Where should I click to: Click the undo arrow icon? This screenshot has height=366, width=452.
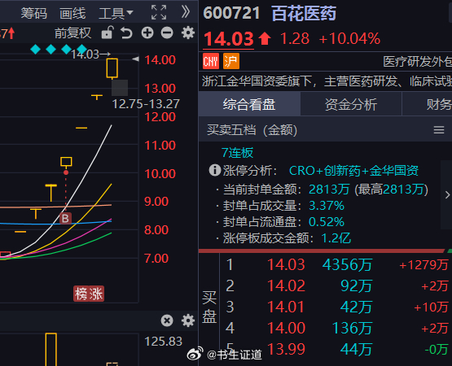click(x=126, y=33)
